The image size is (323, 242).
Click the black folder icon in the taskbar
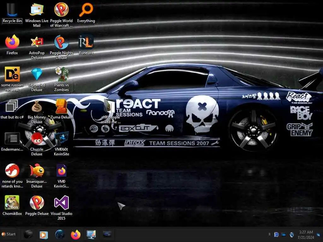click(28, 234)
